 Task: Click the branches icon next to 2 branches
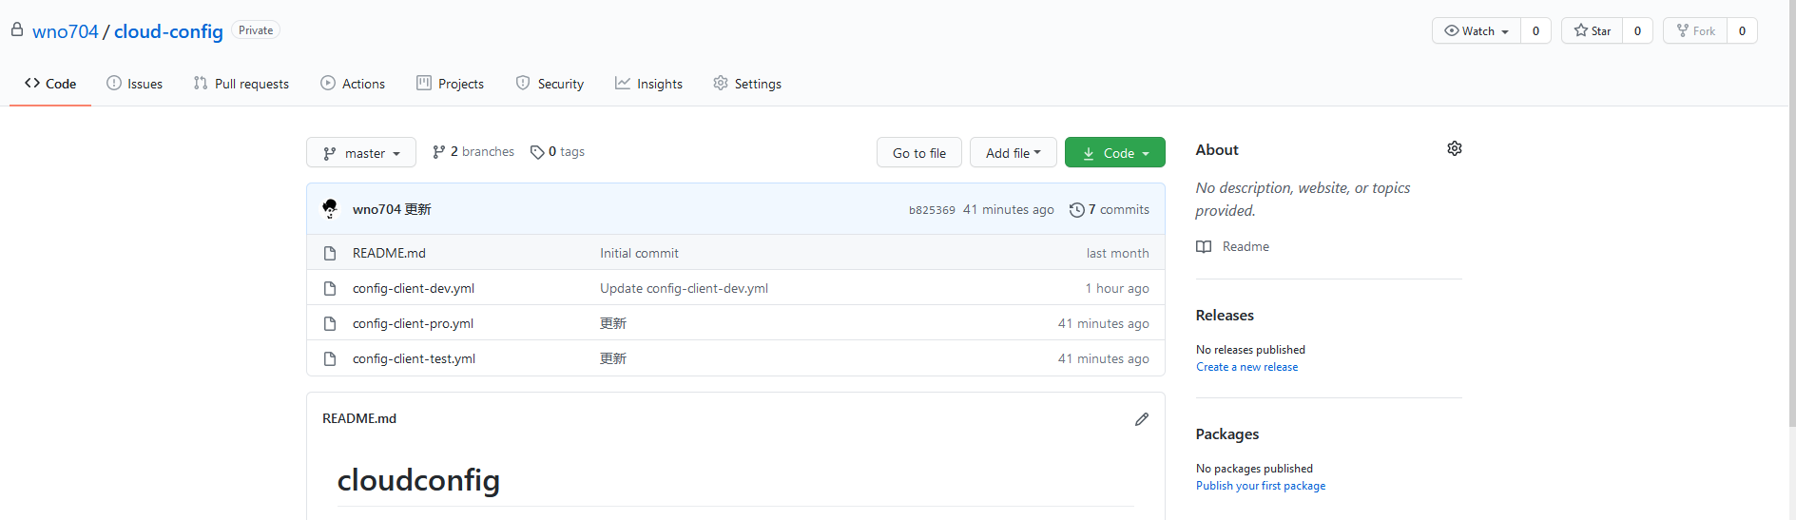[x=438, y=152]
